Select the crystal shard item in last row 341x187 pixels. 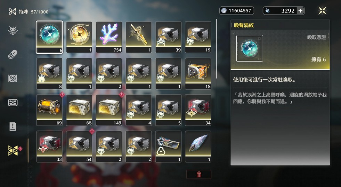(x=198, y=146)
